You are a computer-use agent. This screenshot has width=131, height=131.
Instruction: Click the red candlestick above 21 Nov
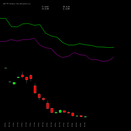tap(48, 106)
